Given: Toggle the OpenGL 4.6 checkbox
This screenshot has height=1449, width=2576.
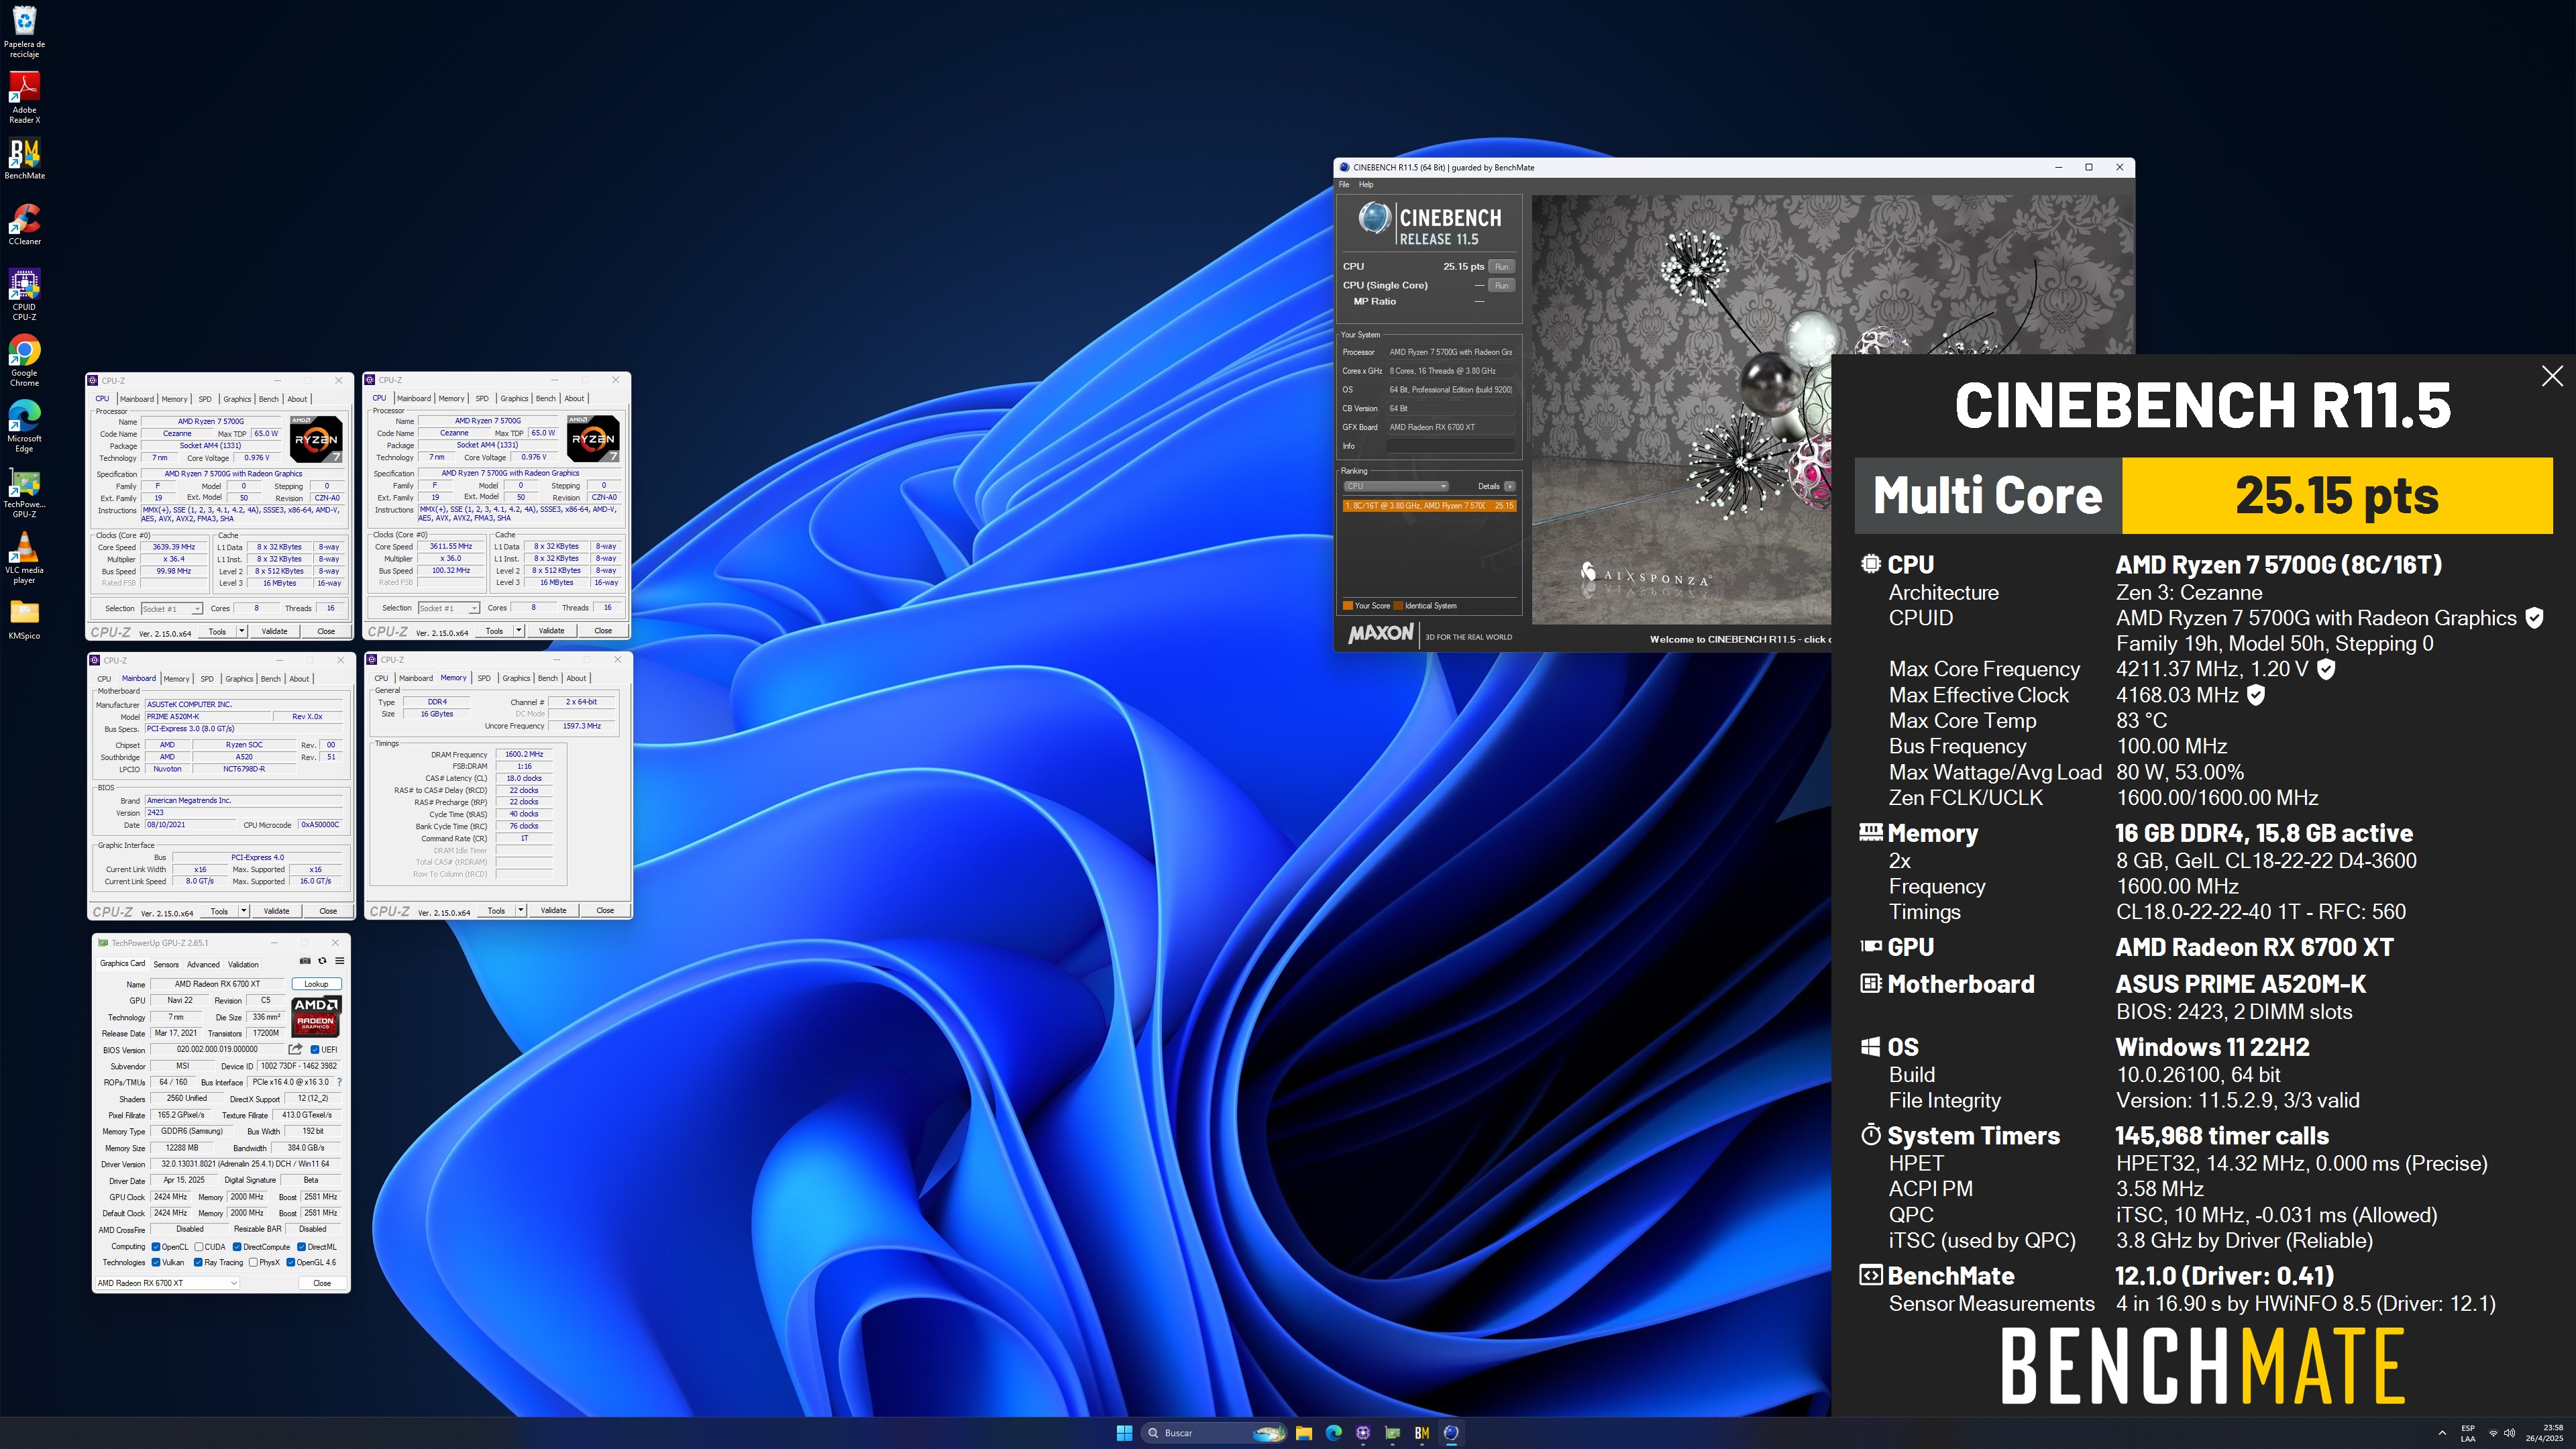Looking at the screenshot, I should (x=291, y=1262).
